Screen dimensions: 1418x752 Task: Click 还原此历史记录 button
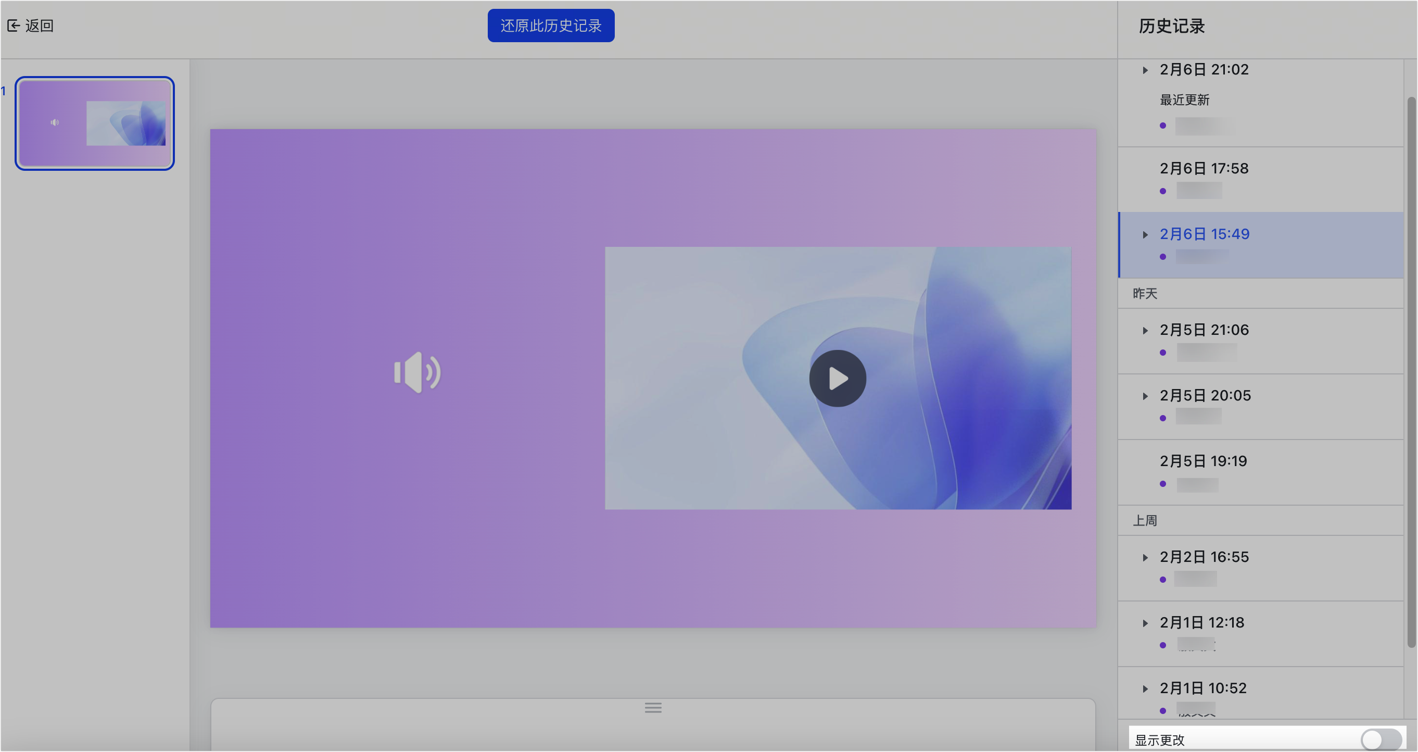550,26
